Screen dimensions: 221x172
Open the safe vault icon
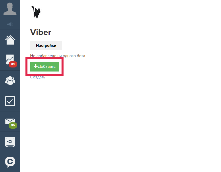point(10,142)
